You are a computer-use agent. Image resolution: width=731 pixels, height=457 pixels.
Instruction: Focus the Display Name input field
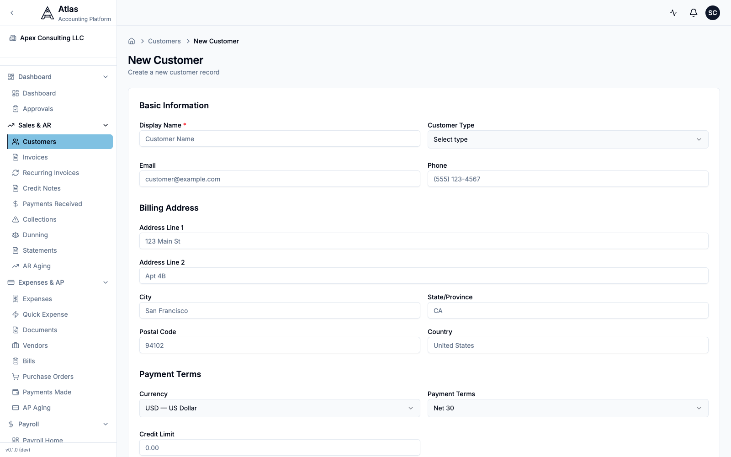[x=280, y=139]
